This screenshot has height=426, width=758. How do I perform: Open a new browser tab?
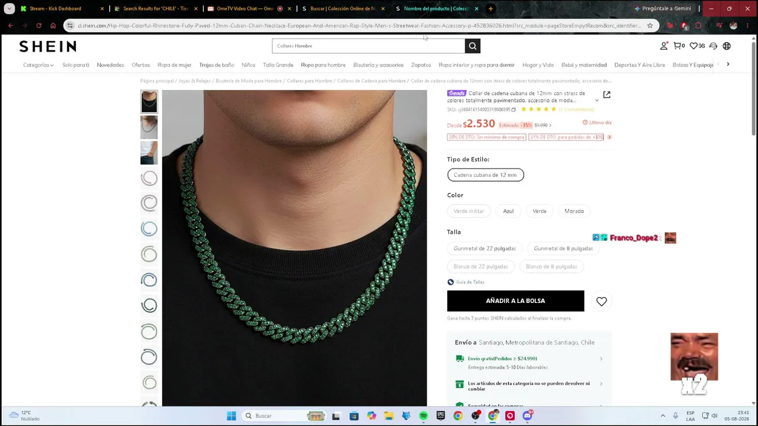click(490, 9)
